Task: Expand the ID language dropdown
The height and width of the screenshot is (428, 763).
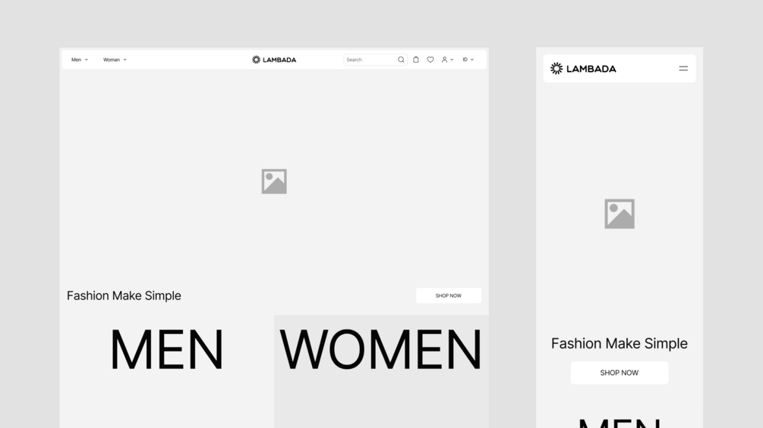Action: tap(468, 60)
